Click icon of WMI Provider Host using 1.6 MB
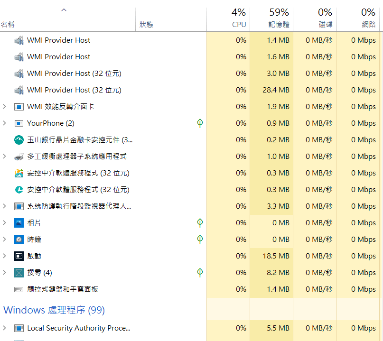The image size is (383, 341). (19, 57)
